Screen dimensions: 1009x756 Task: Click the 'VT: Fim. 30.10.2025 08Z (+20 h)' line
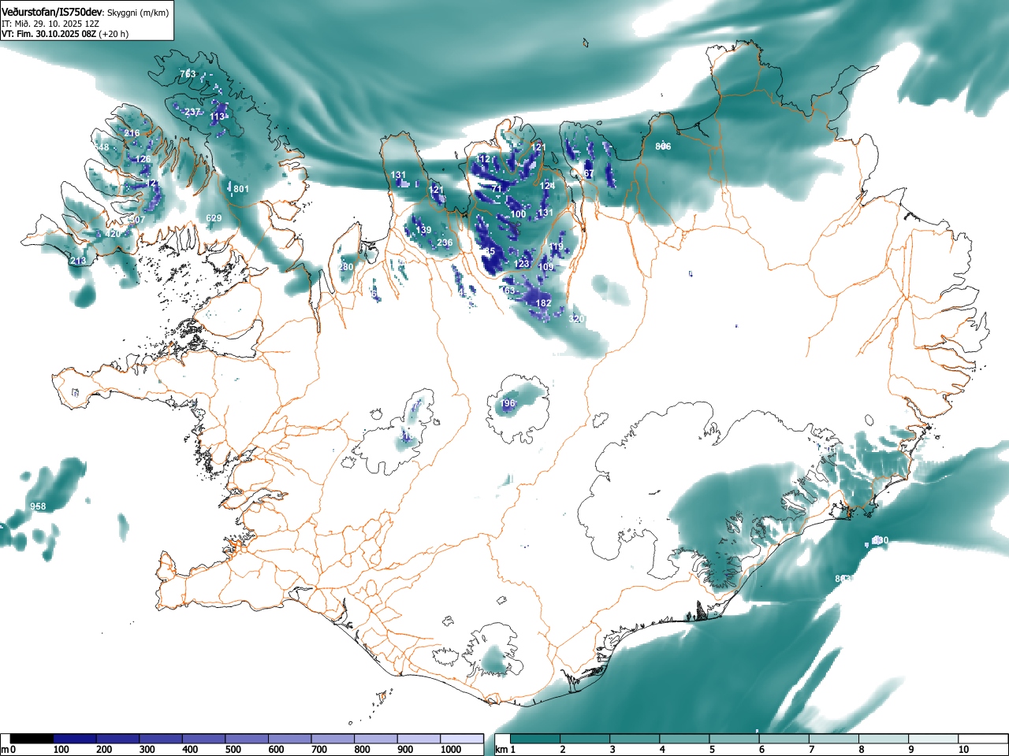pos(65,34)
